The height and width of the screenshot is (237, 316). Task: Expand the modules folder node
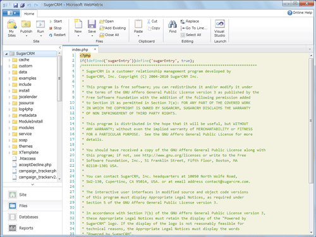pyautogui.click(x=9, y=128)
